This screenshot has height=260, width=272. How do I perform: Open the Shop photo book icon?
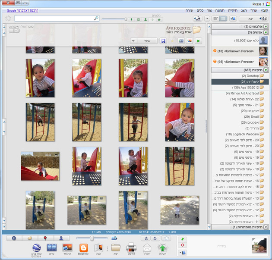pos(98,247)
